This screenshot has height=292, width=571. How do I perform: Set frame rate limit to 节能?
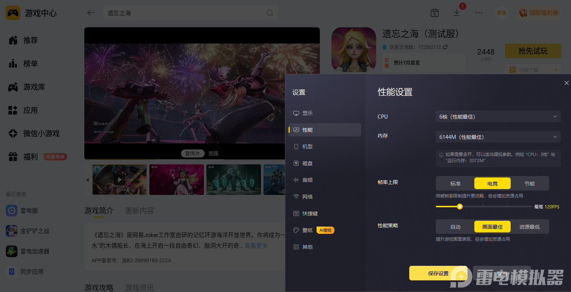(x=530, y=184)
